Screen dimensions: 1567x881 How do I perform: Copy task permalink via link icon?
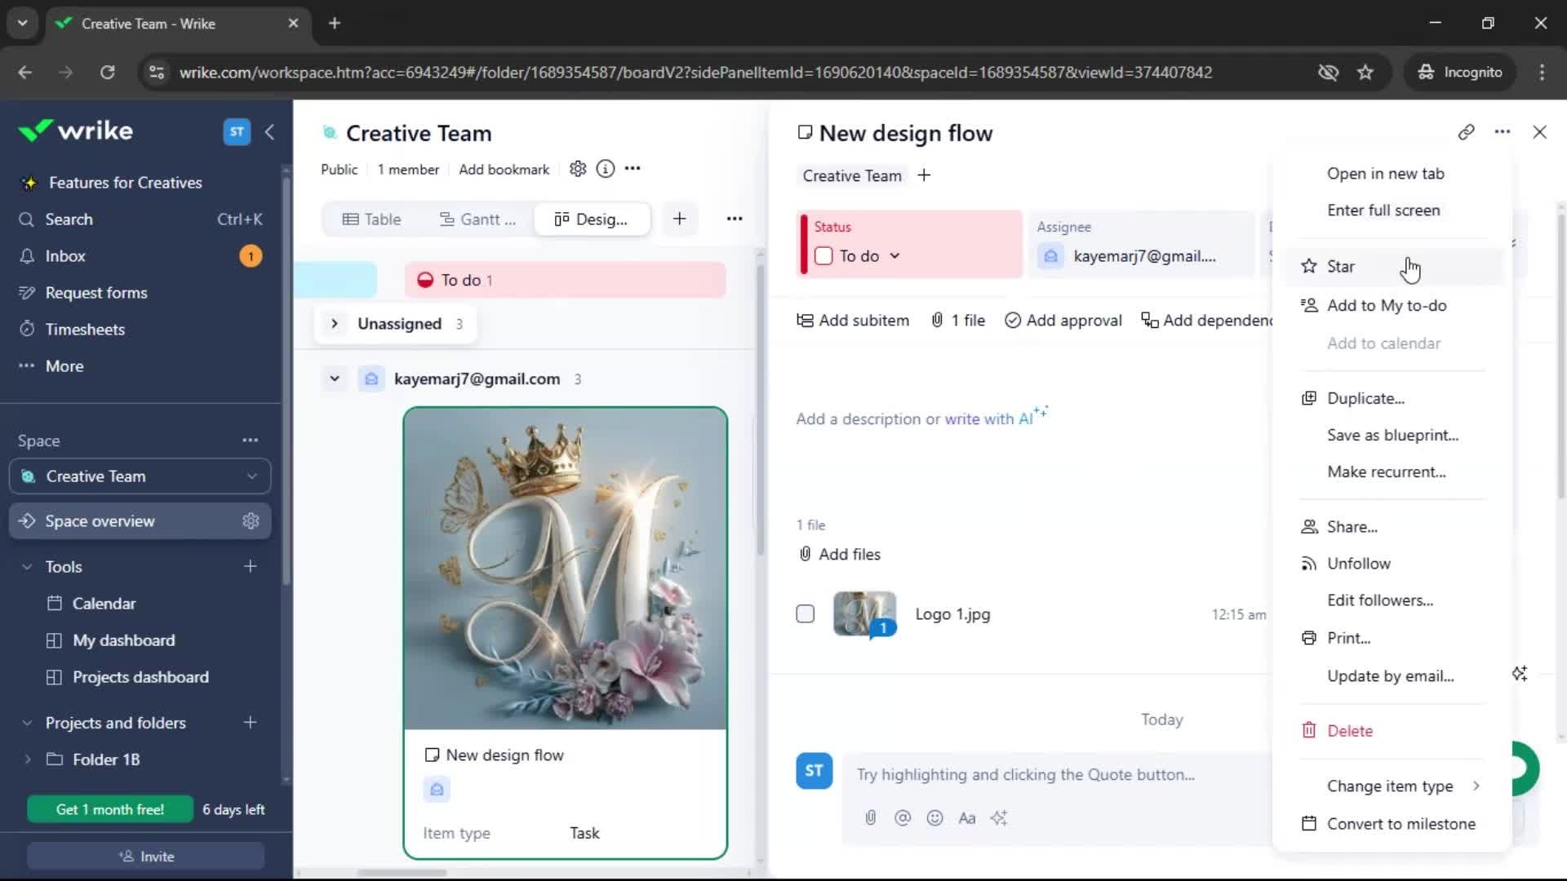click(x=1466, y=132)
